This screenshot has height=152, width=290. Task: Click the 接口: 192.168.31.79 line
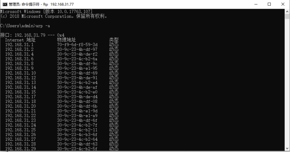[32, 35]
